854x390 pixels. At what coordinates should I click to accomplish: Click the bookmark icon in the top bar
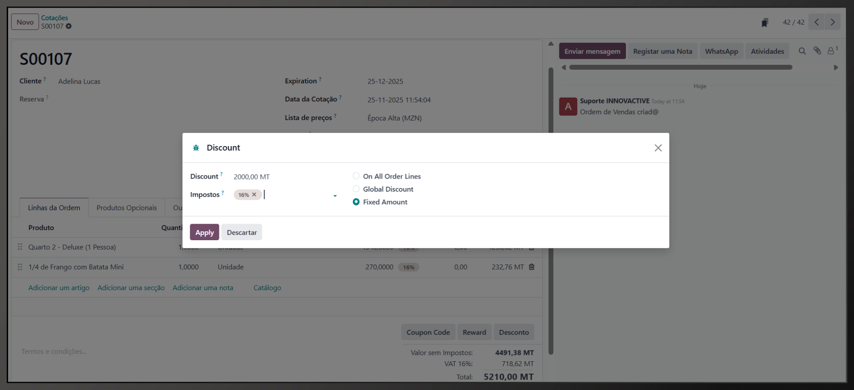(764, 22)
